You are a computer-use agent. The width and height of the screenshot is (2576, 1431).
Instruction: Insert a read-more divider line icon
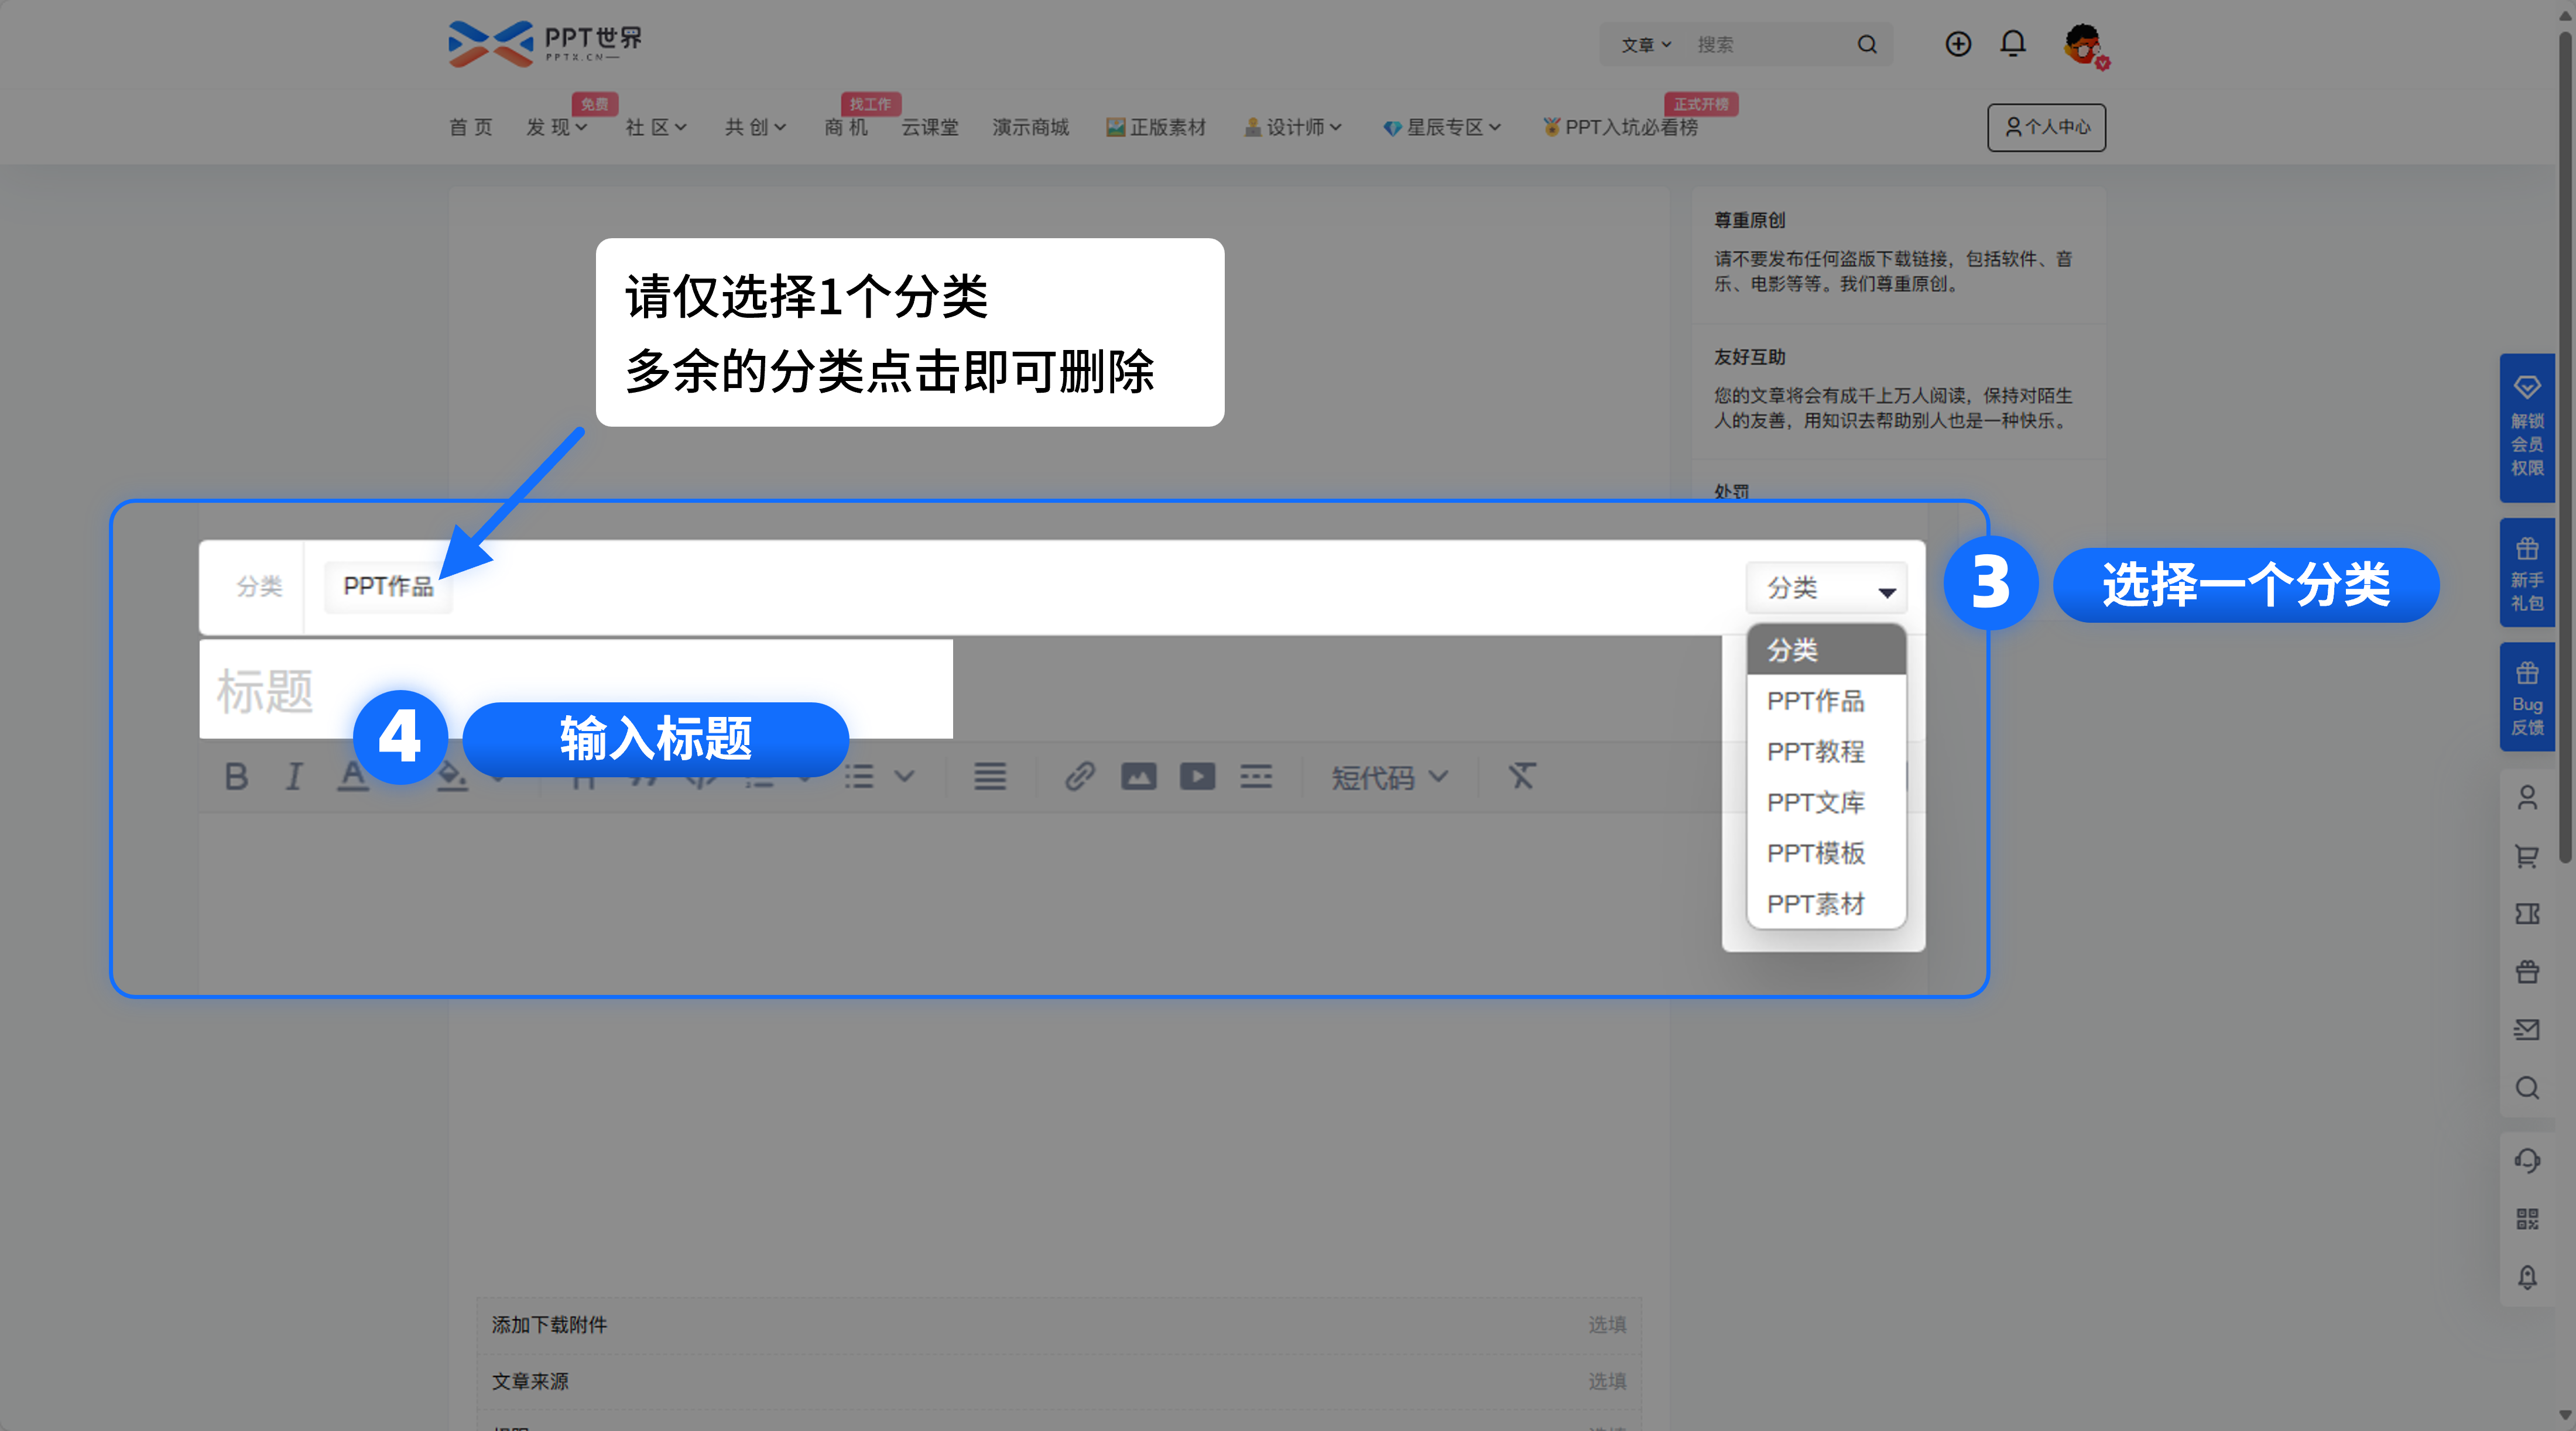click(1256, 776)
